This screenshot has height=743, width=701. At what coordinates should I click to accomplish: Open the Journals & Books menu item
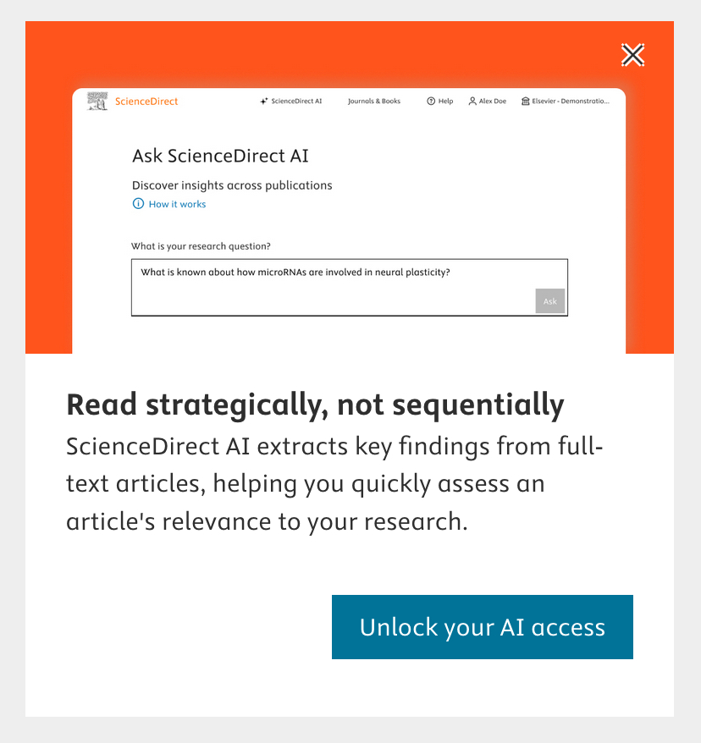tap(373, 102)
